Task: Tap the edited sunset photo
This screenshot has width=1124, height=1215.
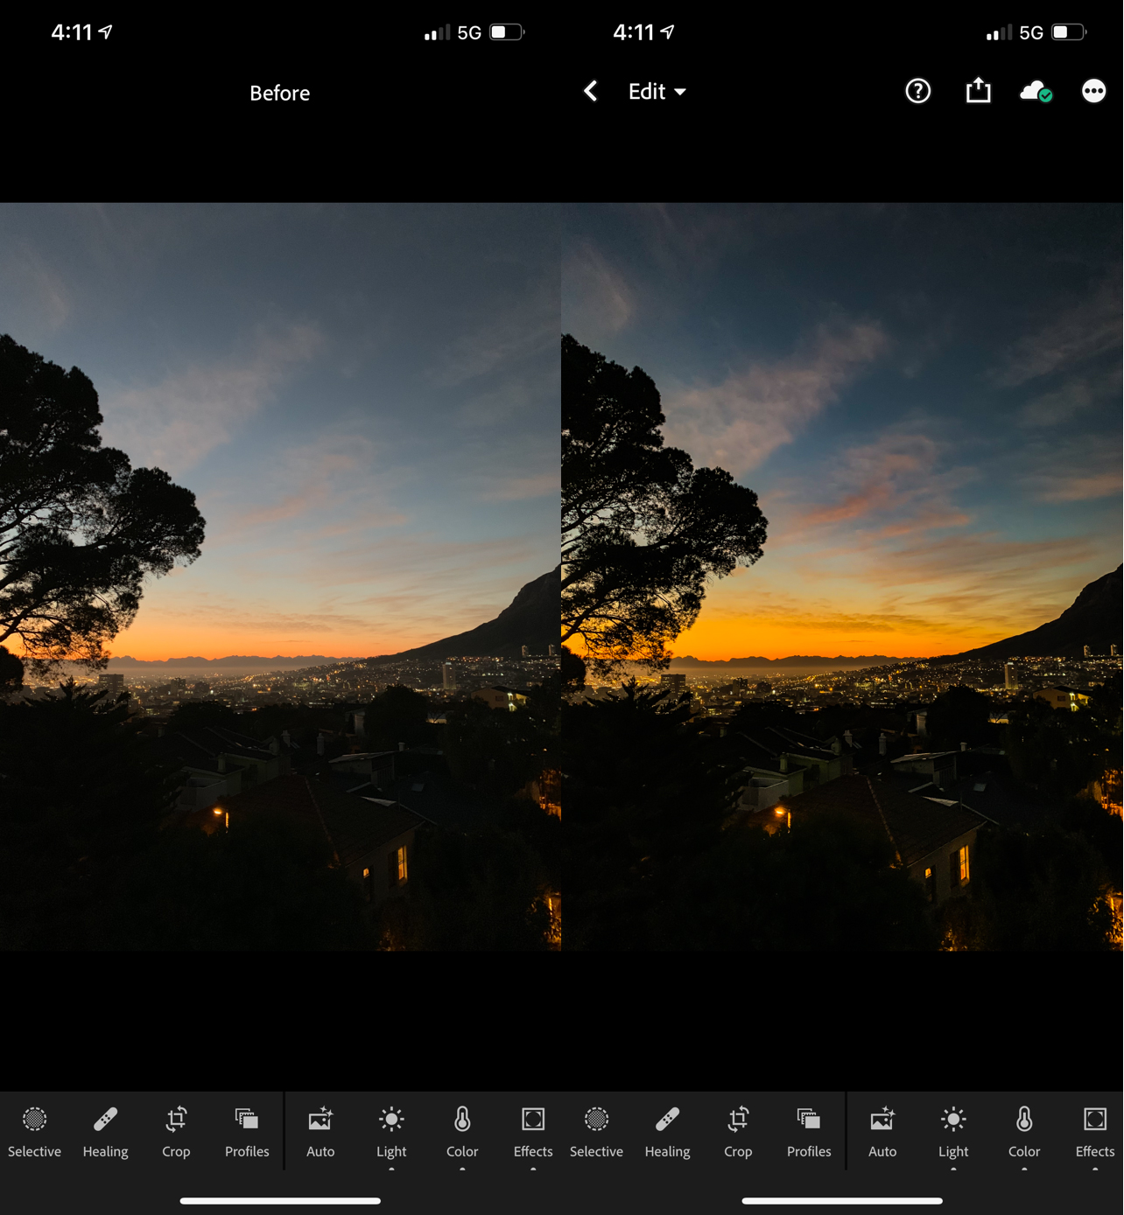Action: (x=842, y=576)
